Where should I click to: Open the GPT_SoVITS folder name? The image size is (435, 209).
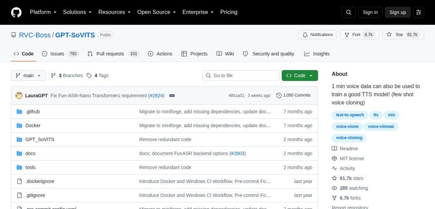[40, 139]
